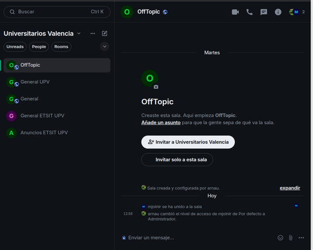Focus the Buscar search field
This screenshot has height=250, width=313.
[x=57, y=12]
